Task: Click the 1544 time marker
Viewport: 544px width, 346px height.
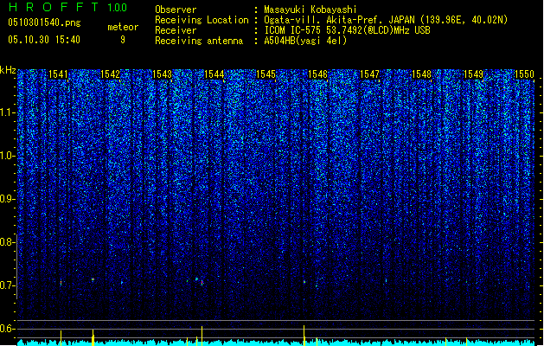Action: 214,74
